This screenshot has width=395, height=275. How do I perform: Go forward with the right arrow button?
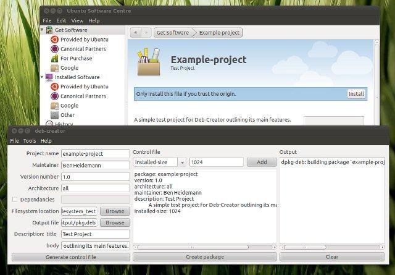click(x=146, y=33)
